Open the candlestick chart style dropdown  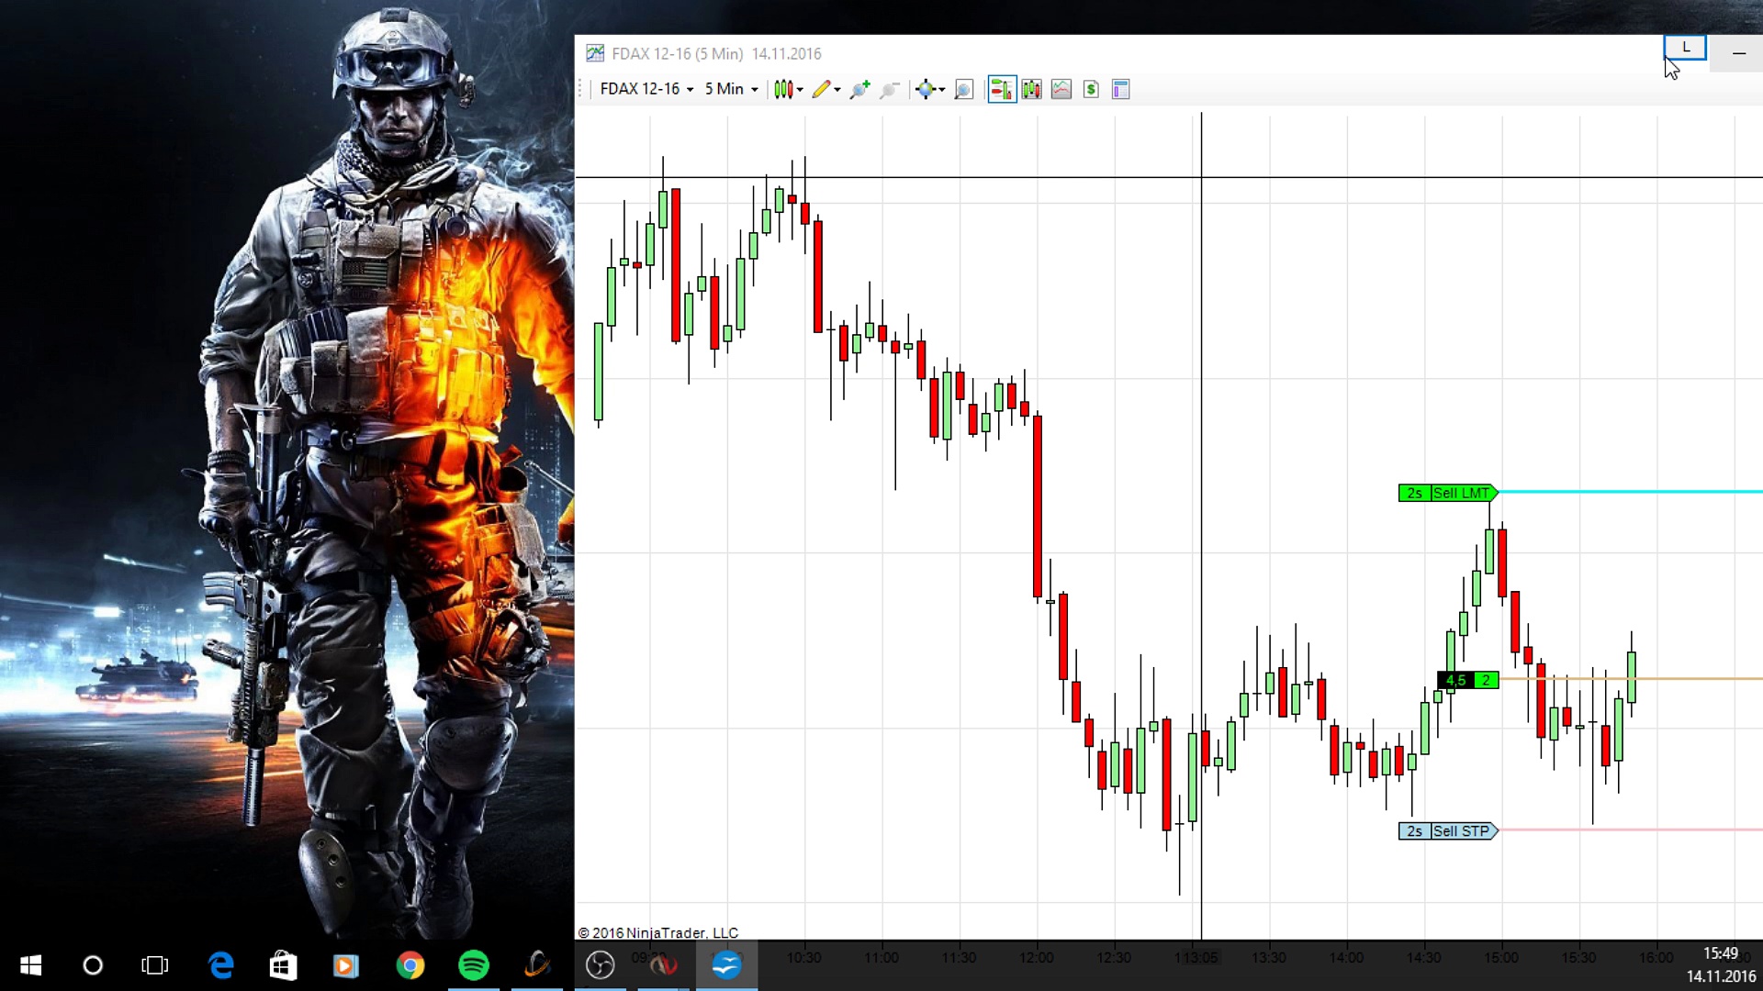tap(788, 89)
